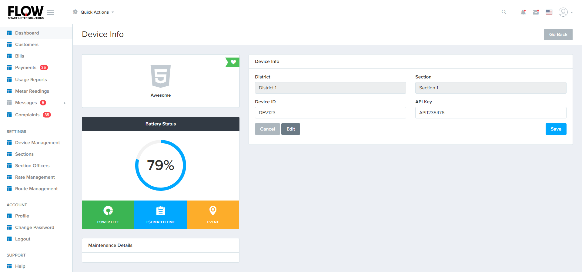582x272 pixels.
Task: Click the 79% battery progress circle
Action: tap(161, 165)
